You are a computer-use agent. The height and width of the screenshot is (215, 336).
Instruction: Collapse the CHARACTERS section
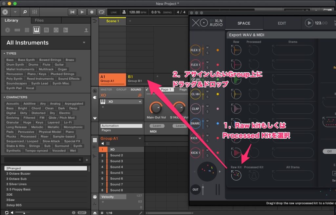(4, 97)
